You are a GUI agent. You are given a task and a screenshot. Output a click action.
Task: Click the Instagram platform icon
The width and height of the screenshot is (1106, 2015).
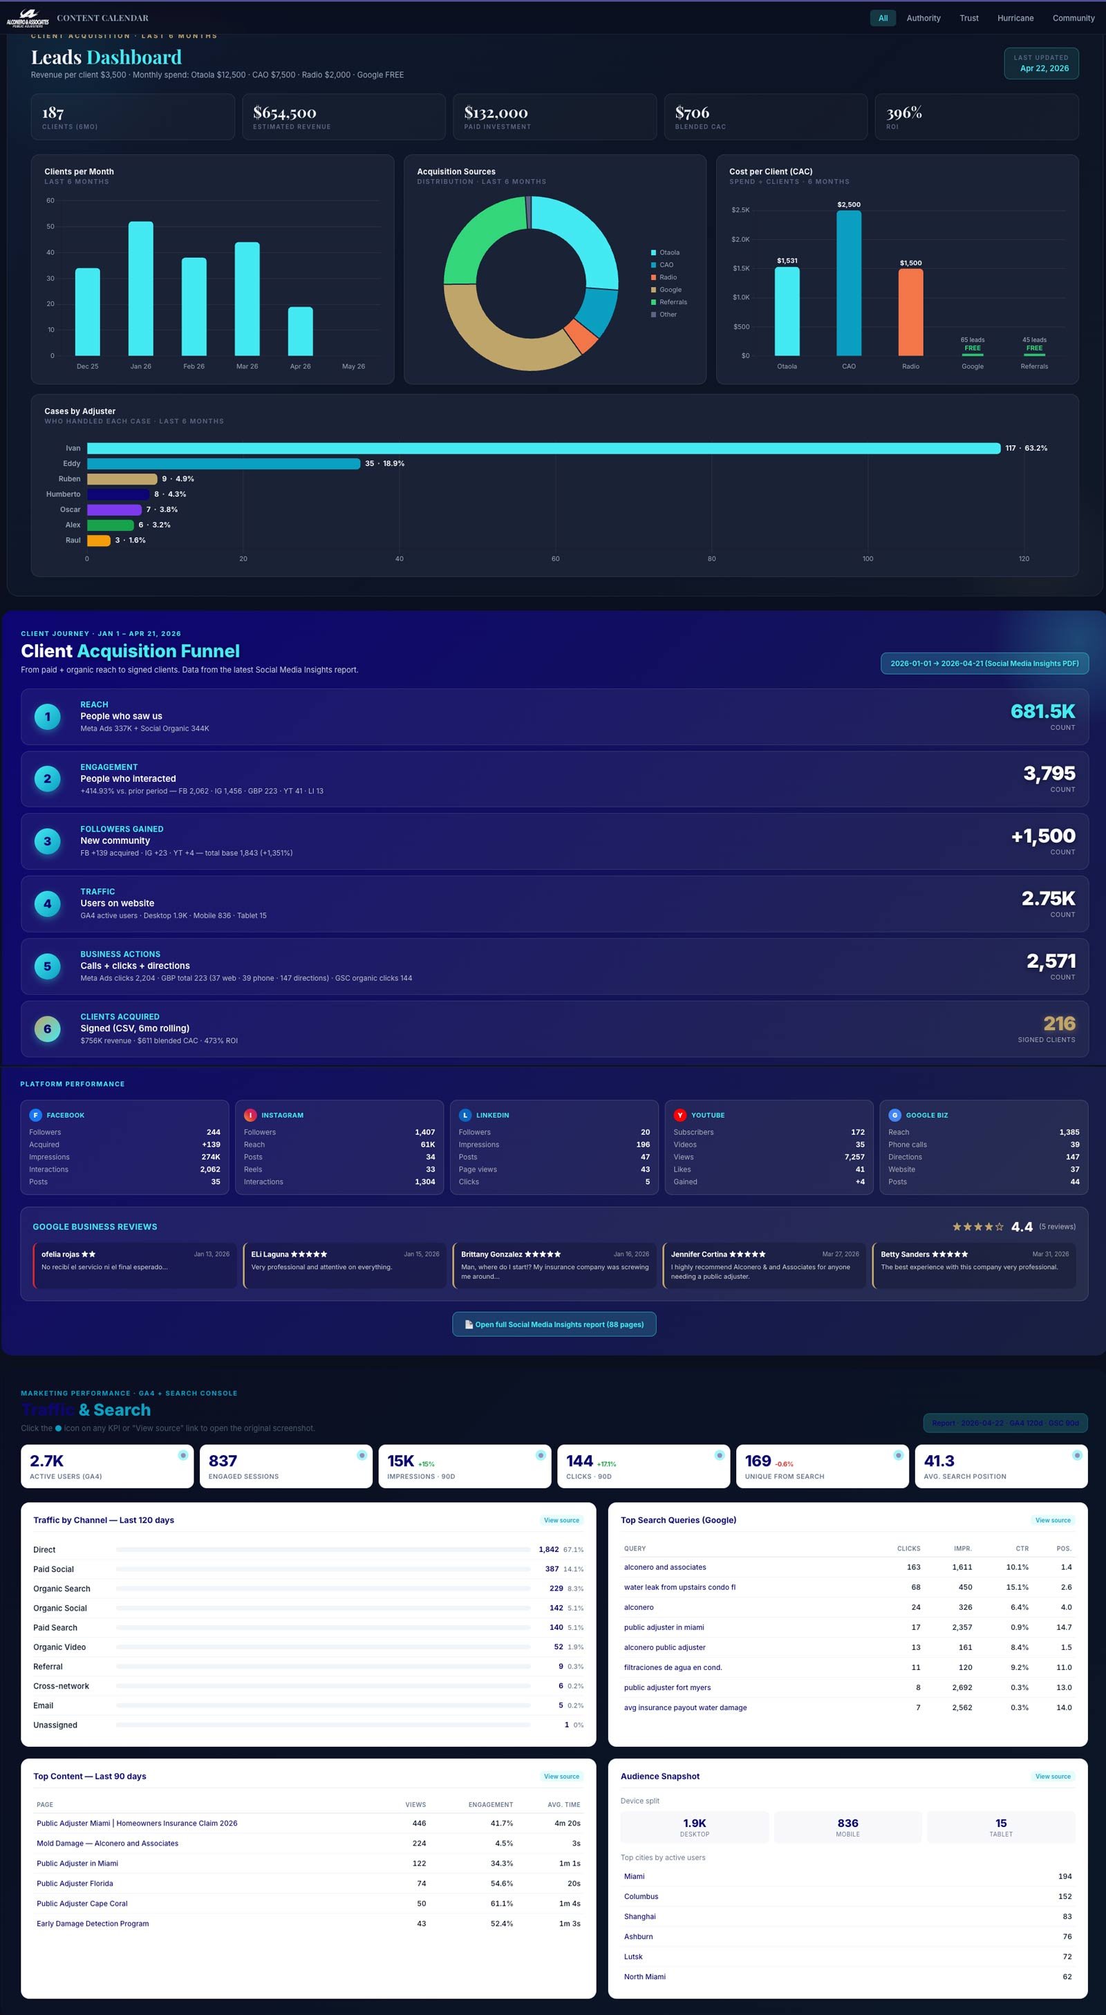point(250,1116)
